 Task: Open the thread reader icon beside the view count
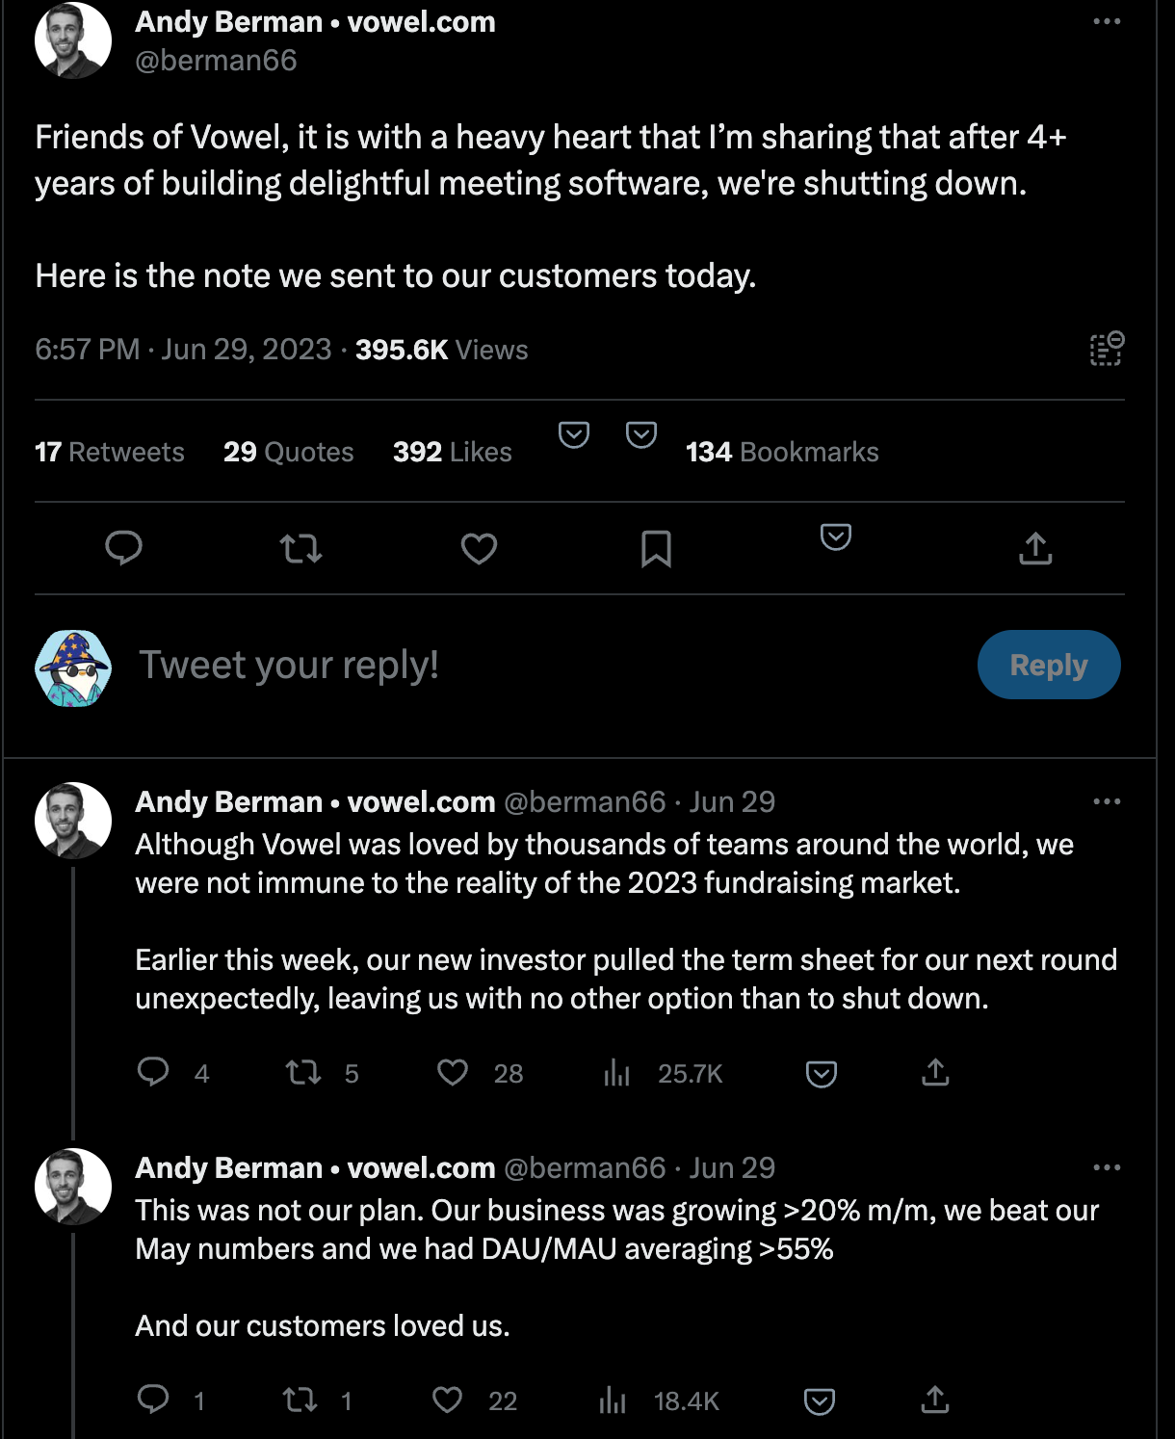[x=1107, y=349]
